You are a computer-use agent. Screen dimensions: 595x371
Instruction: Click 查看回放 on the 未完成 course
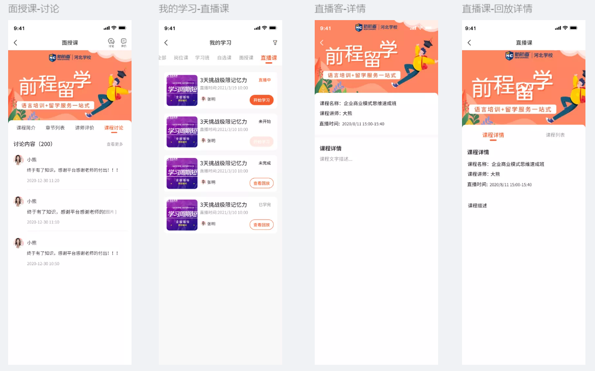pyautogui.click(x=261, y=183)
